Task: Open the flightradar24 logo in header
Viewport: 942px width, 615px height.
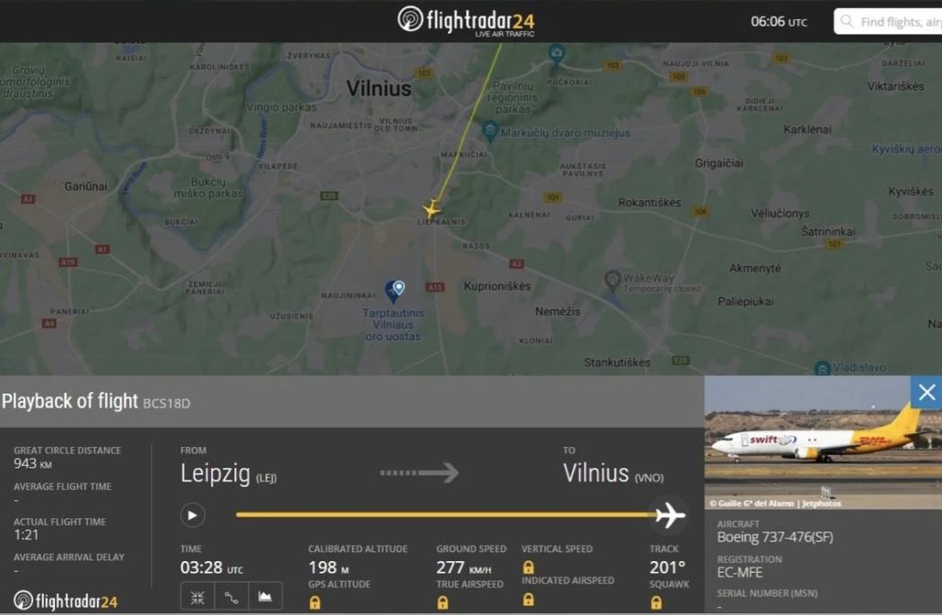Action: point(466,21)
